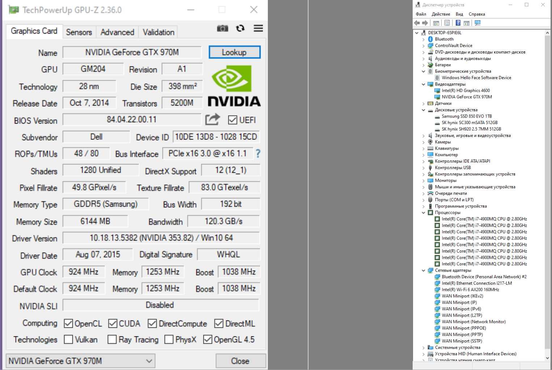Collapse the Процессоры node
Viewport: 552px width, 370px height.
click(424, 212)
